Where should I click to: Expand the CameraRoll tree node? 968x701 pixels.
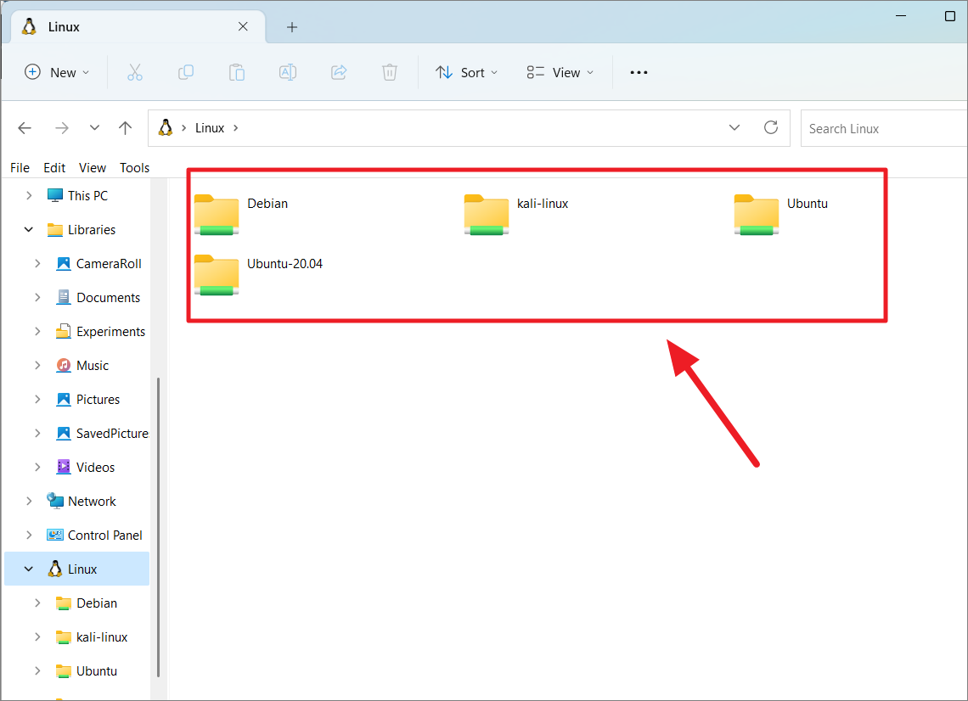[37, 263]
